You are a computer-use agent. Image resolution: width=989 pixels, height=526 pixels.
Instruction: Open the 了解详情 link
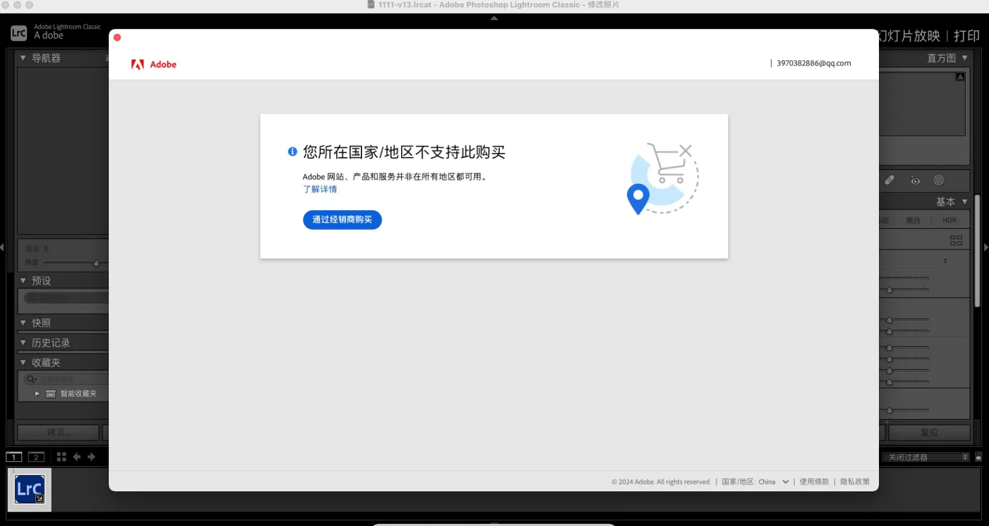pyautogui.click(x=320, y=189)
